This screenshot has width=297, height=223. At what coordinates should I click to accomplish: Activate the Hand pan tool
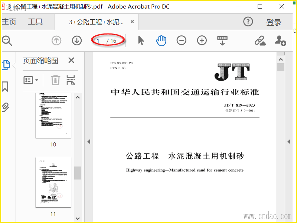click(x=161, y=41)
